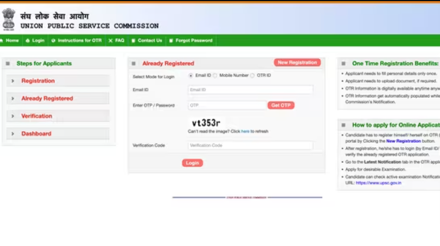This screenshot has width=440, height=246.
Task: Focus the OTP input field
Action: (226, 105)
